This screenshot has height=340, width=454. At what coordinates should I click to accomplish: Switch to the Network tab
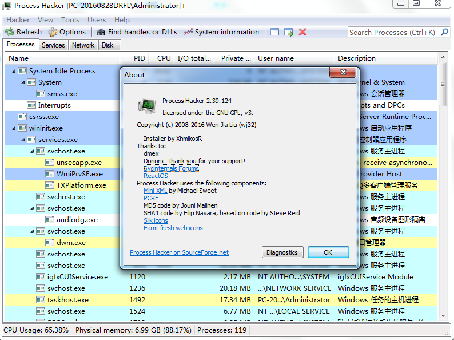pos(83,45)
